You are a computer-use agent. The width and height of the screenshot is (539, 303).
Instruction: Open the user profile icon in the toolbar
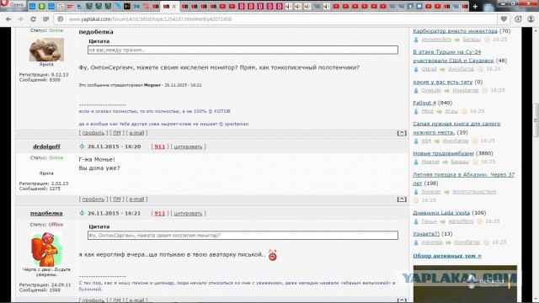(x=531, y=19)
